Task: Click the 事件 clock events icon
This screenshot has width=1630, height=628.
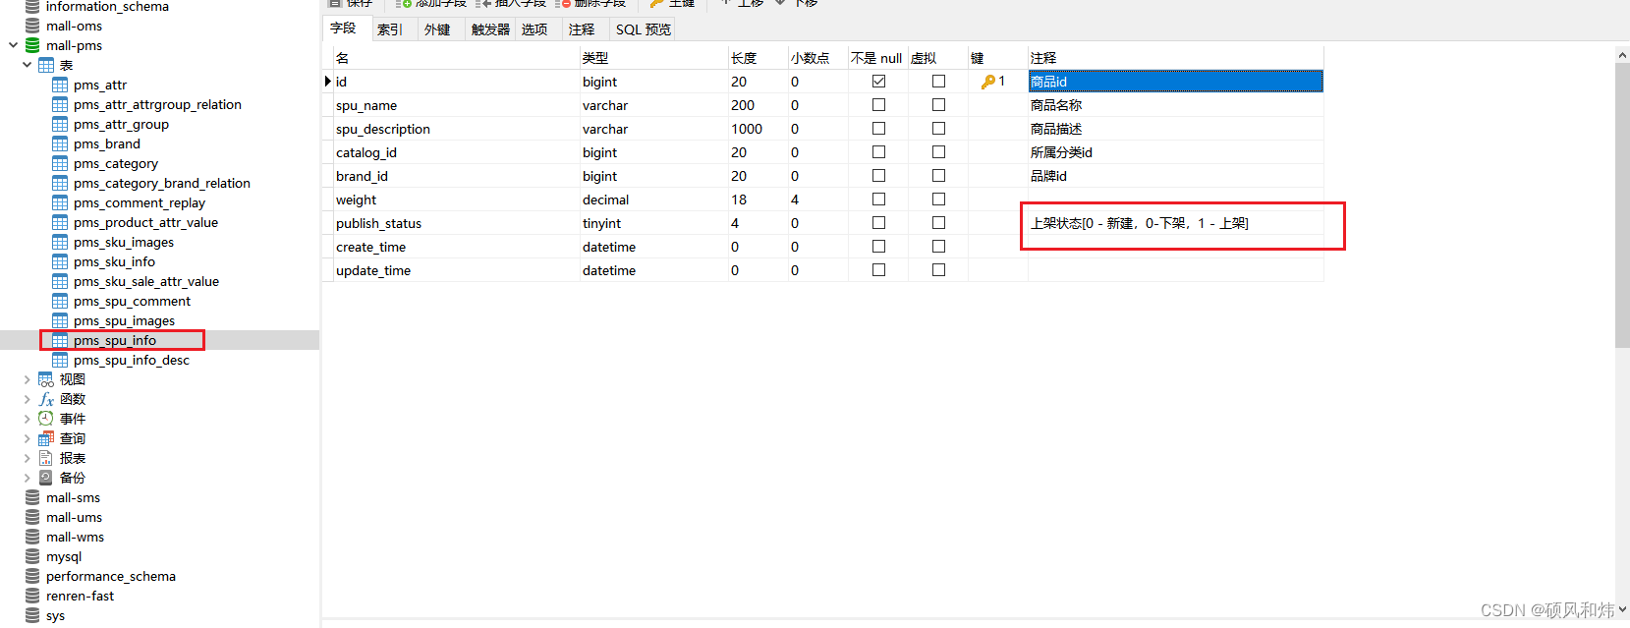Action: click(x=46, y=419)
